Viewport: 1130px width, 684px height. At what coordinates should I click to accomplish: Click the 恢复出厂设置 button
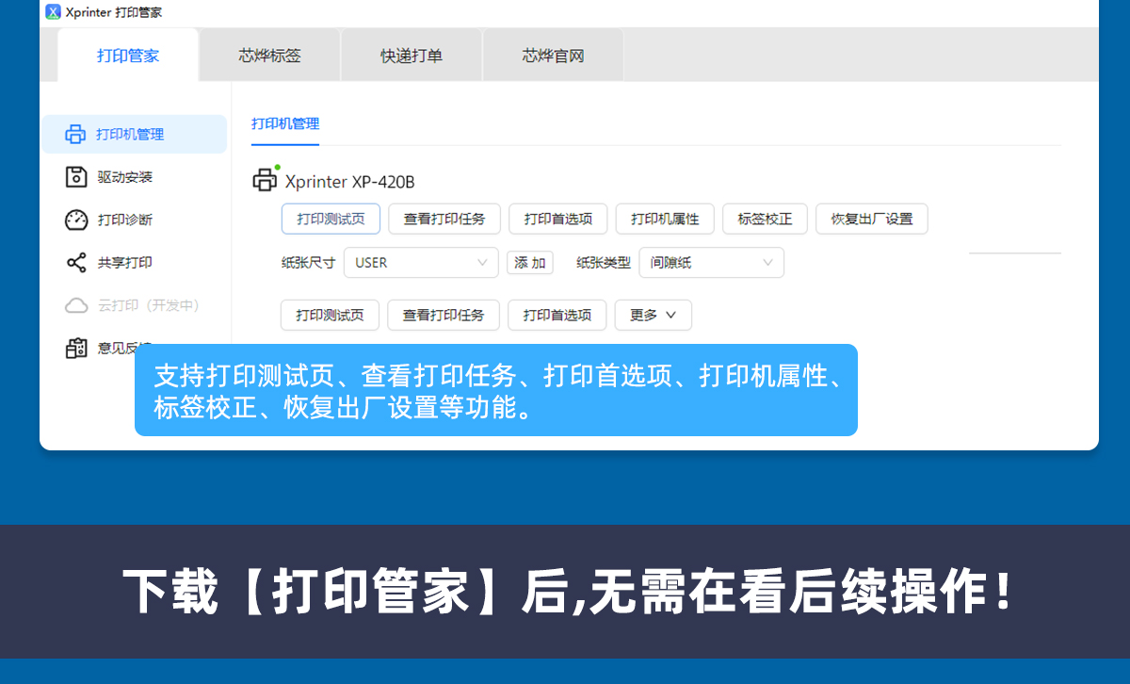coord(872,219)
